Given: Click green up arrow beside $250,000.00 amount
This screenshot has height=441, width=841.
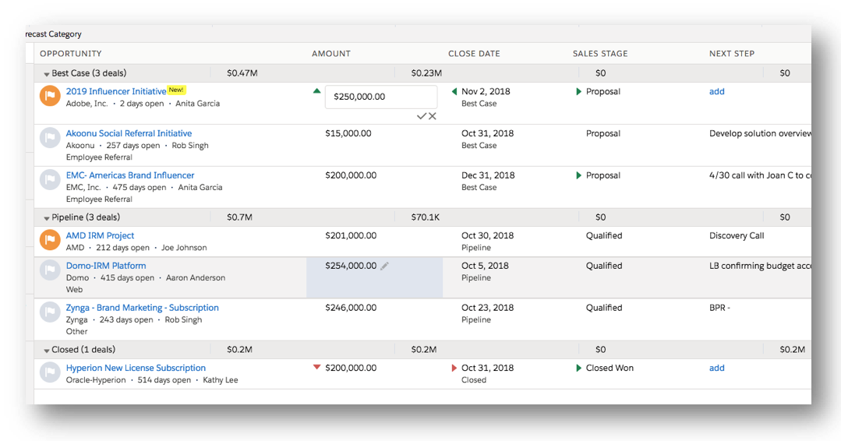Looking at the screenshot, I should 317,91.
